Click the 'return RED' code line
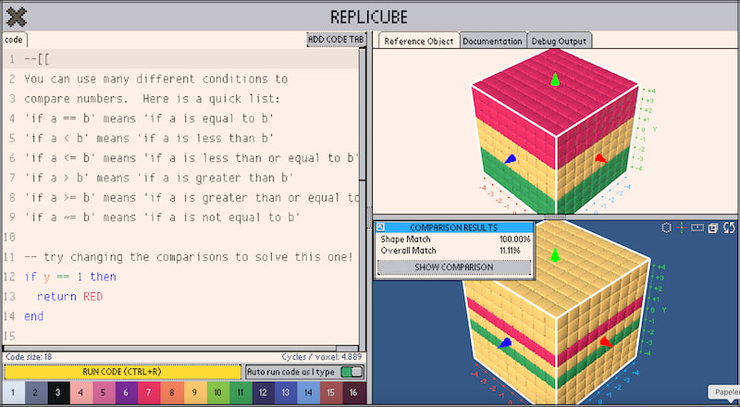This screenshot has width=740, height=407. pos(70,297)
